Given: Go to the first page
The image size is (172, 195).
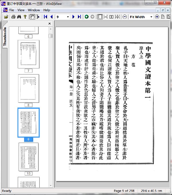Looking at the screenshot, I should click(46, 17).
